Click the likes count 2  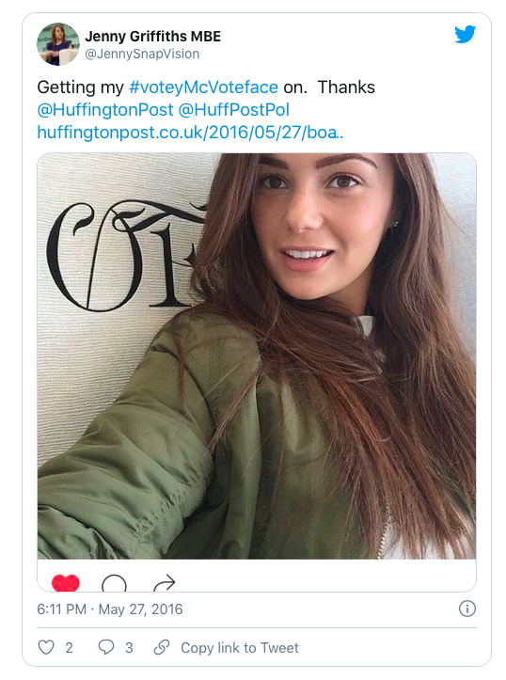click(69, 647)
